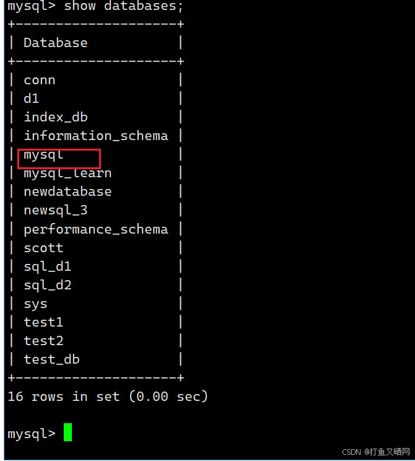Select sql_d2 in the list

[x=47, y=285]
